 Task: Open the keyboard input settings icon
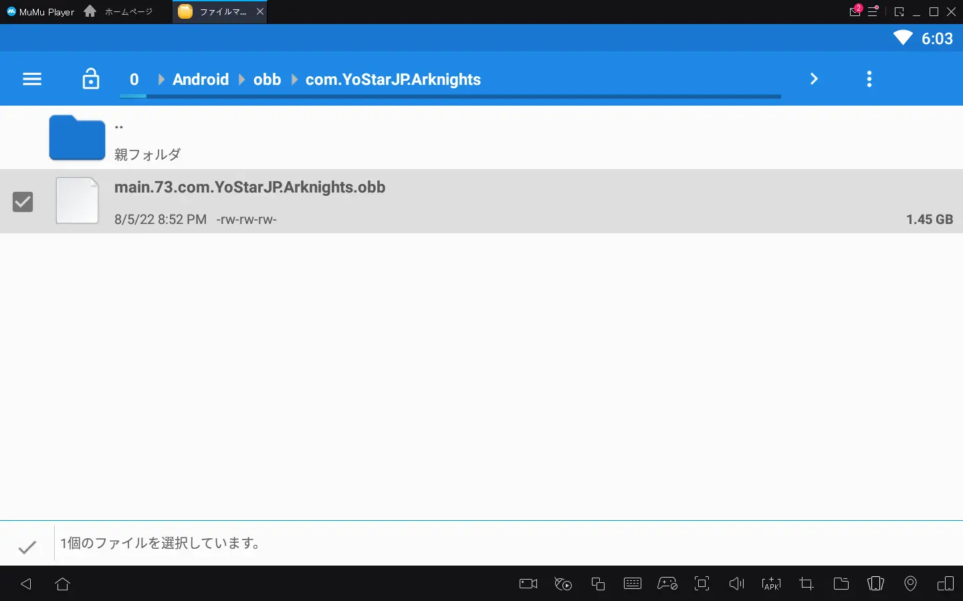[x=632, y=584]
